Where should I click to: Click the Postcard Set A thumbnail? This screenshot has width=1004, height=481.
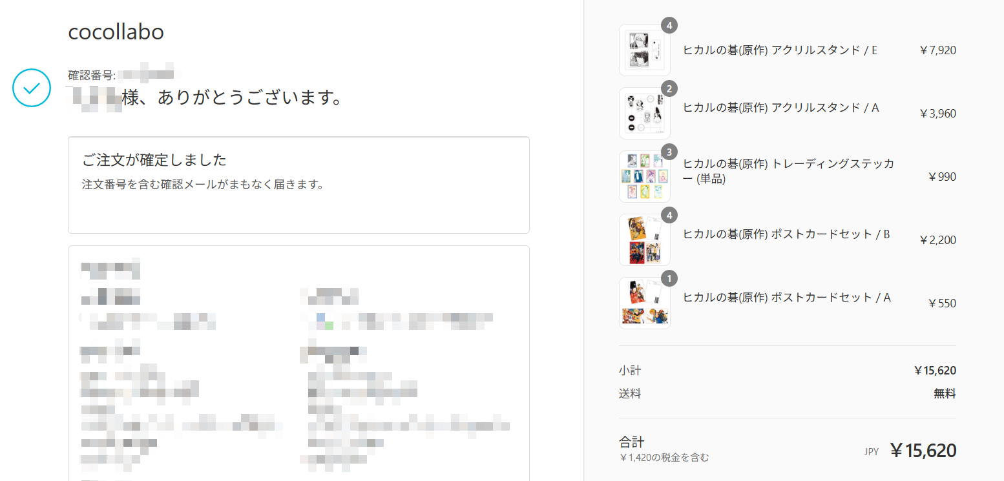pos(644,303)
